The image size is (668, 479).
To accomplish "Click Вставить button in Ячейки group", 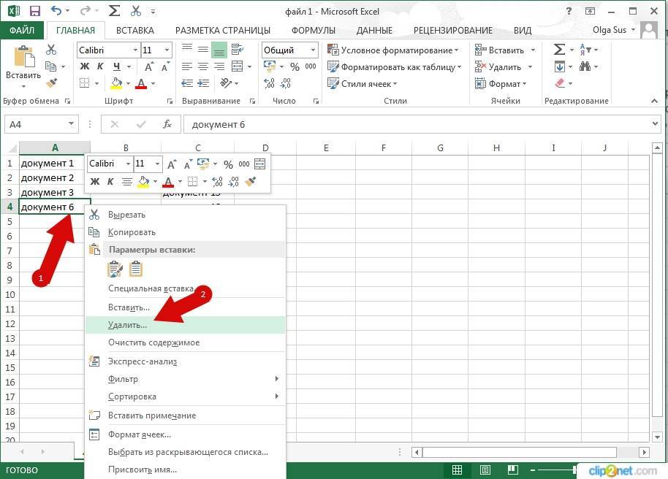I will (499, 50).
